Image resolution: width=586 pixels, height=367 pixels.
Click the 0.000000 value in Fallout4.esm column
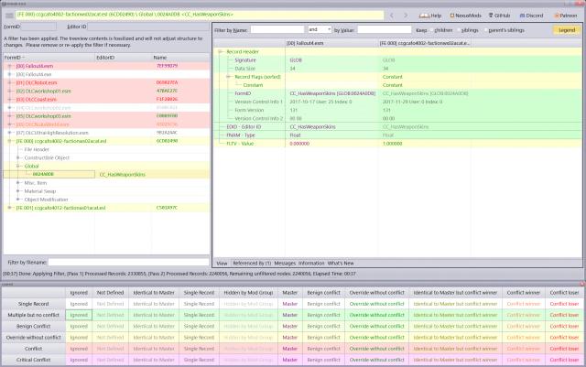pos(299,144)
